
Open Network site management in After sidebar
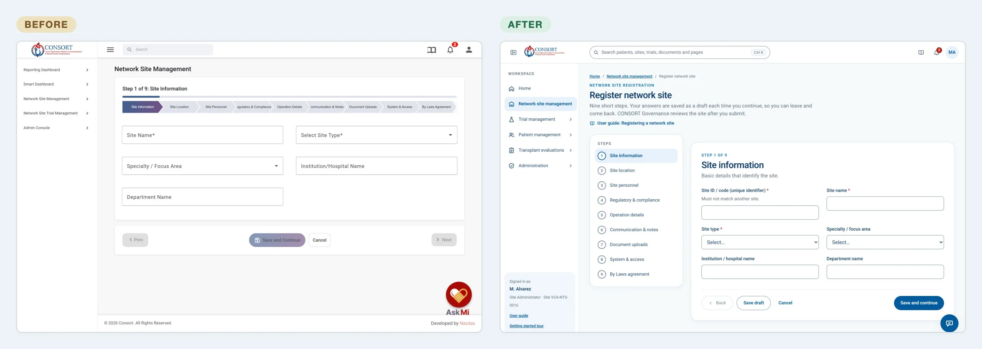click(x=540, y=104)
